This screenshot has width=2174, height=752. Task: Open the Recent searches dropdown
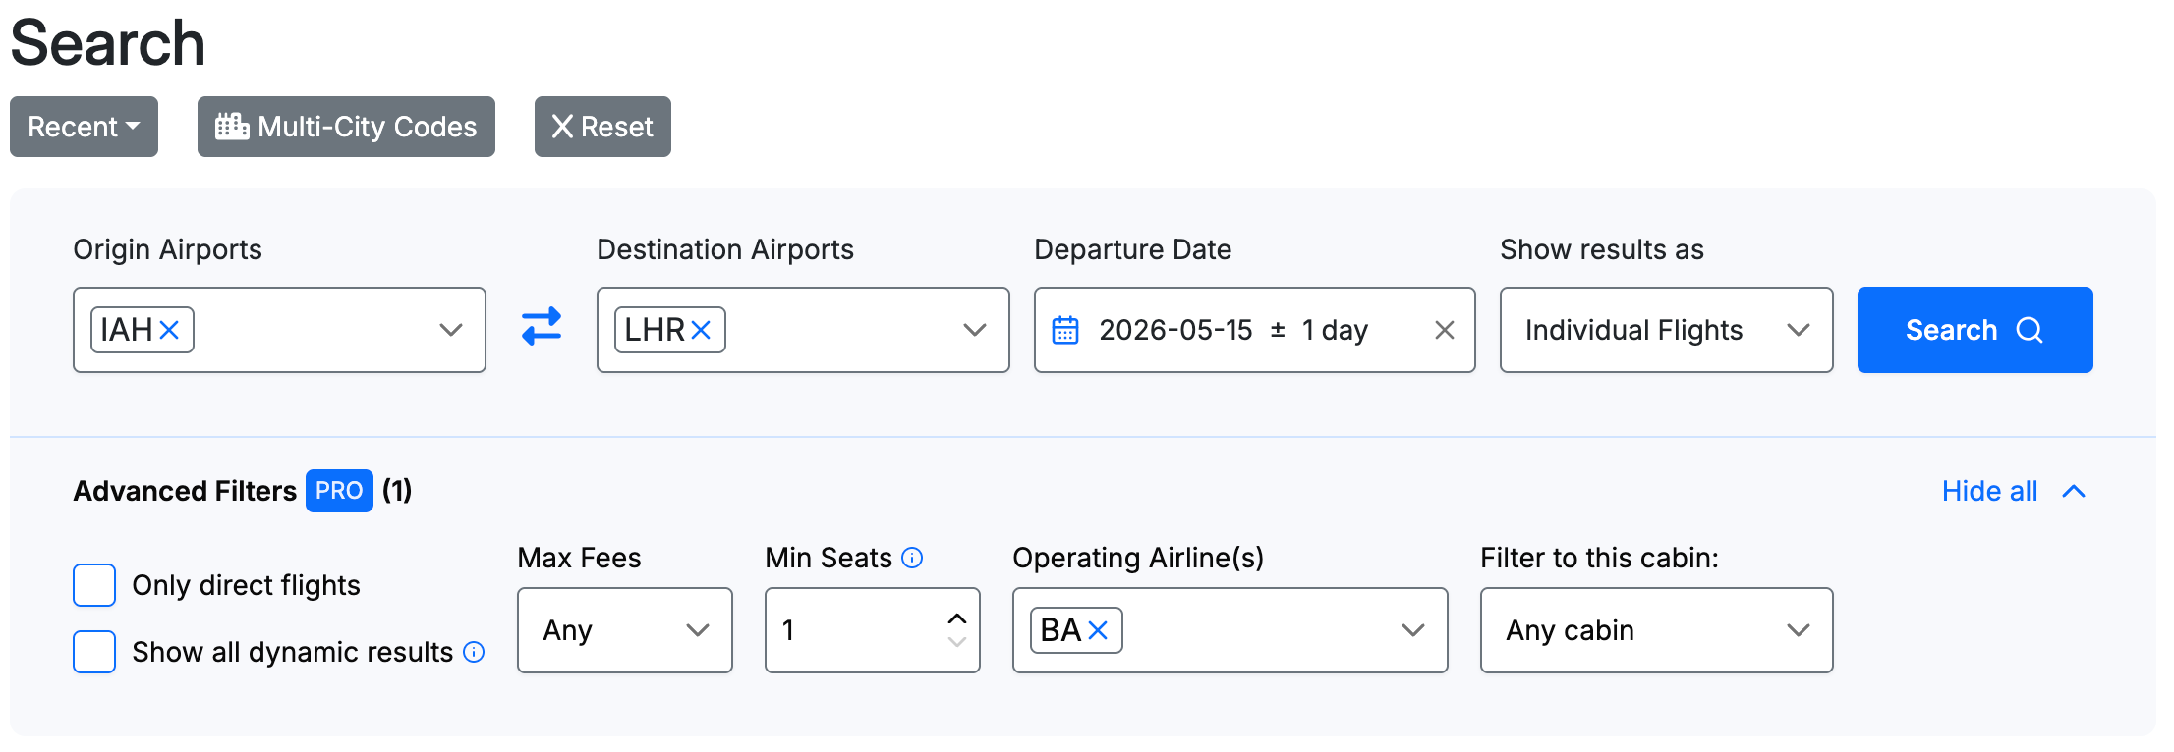pyautogui.click(x=84, y=127)
